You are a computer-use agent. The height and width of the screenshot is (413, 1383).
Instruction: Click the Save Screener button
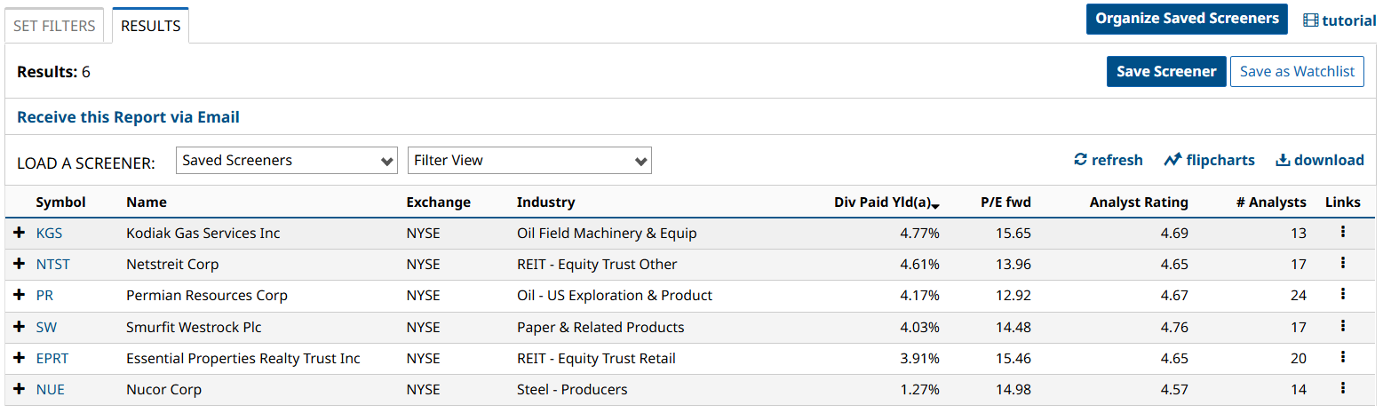[x=1165, y=72]
